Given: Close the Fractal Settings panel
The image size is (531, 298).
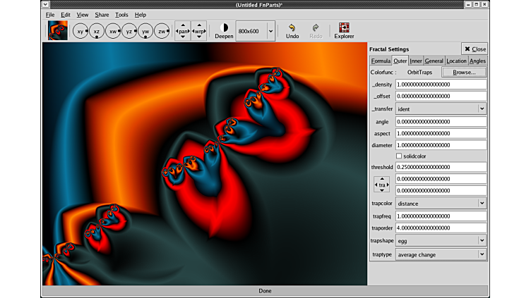Looking at the screenshot, I should [475, 49].
